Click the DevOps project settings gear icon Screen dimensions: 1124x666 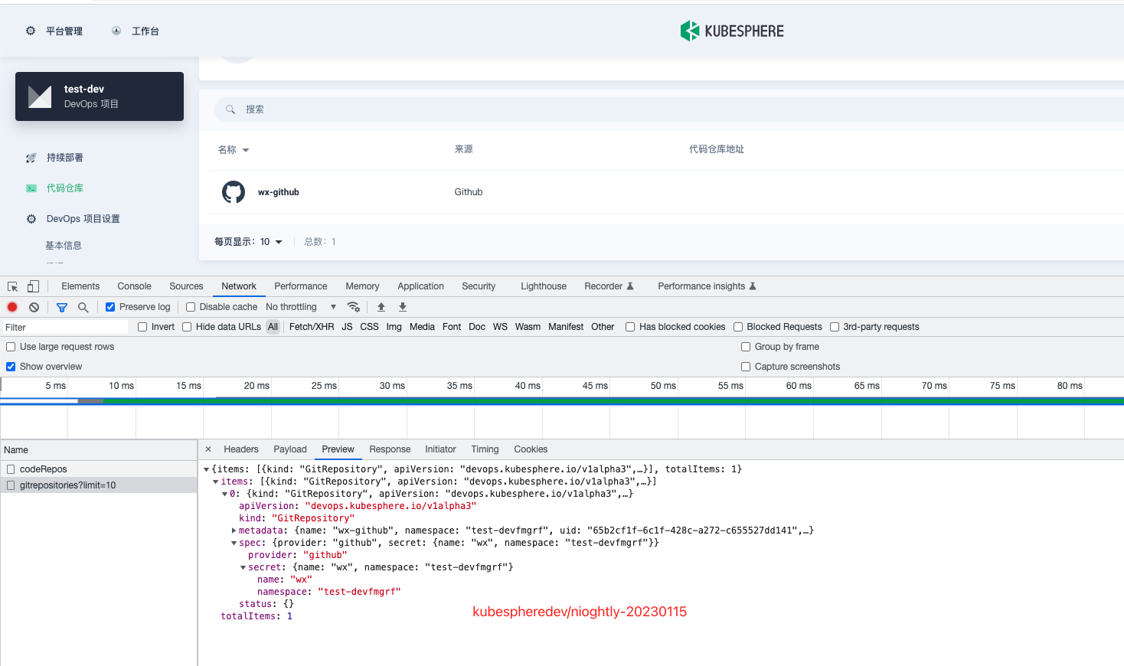tap(31, 219)
